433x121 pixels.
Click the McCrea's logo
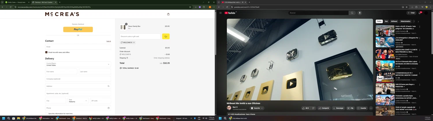pos(62,14)
